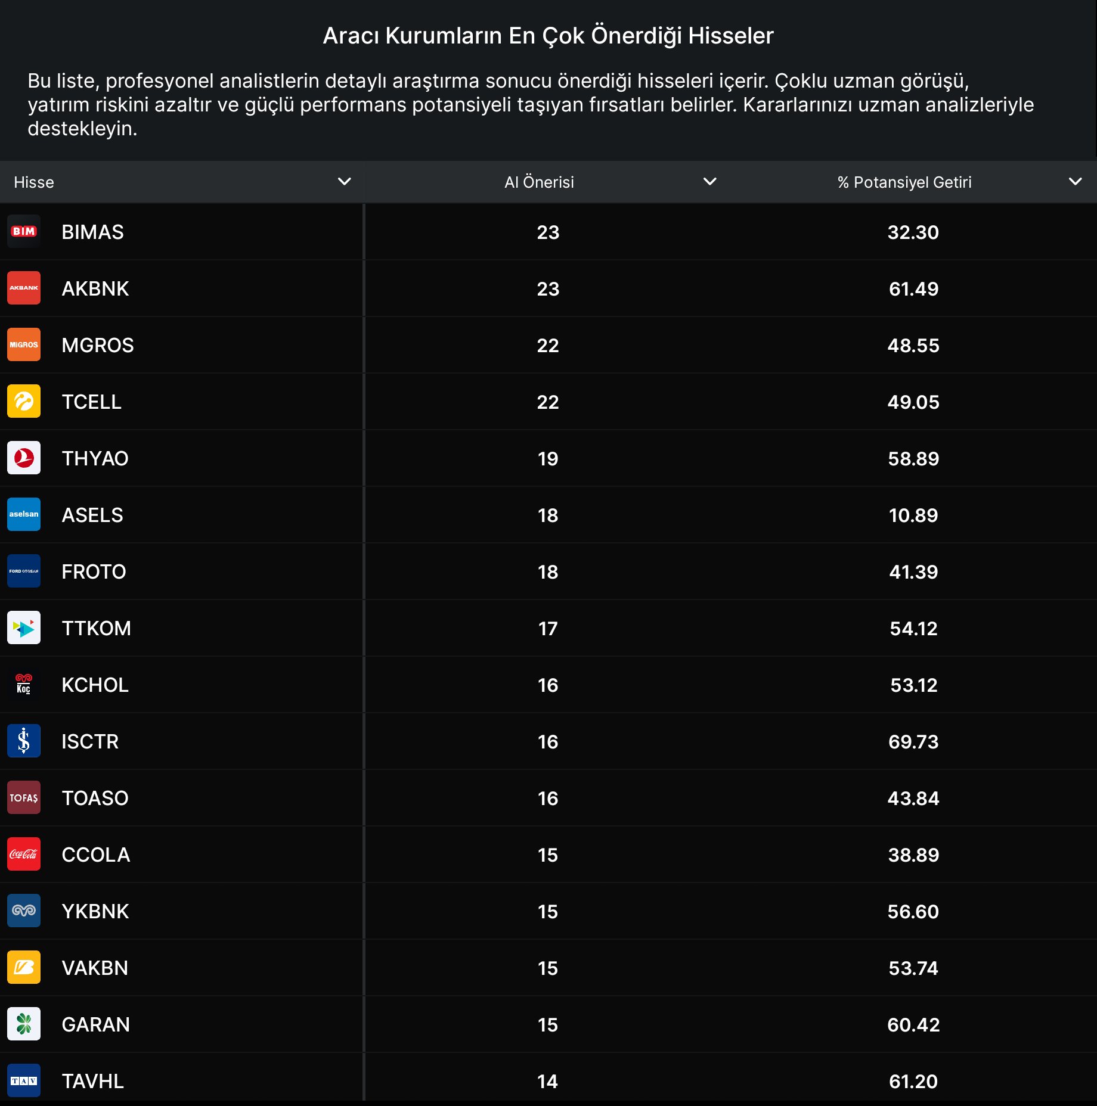
Task: Select the % Potansiyel Getiri header label
Action: tap(904, 182)
